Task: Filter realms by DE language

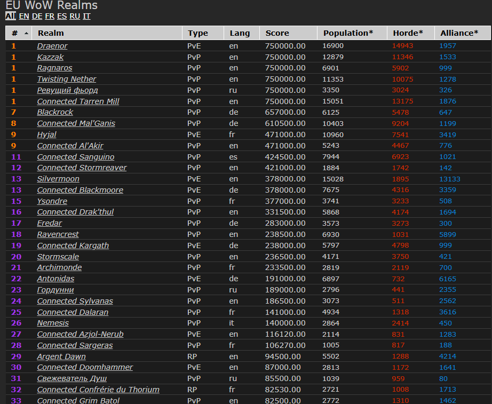Action: pos(37,16)
